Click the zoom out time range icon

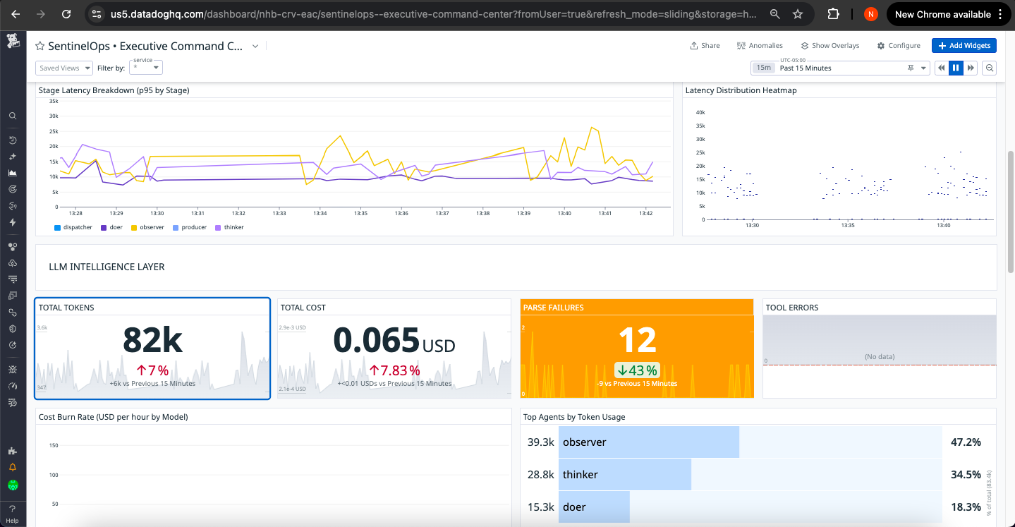pyautogui.click(x=990, y=68)
